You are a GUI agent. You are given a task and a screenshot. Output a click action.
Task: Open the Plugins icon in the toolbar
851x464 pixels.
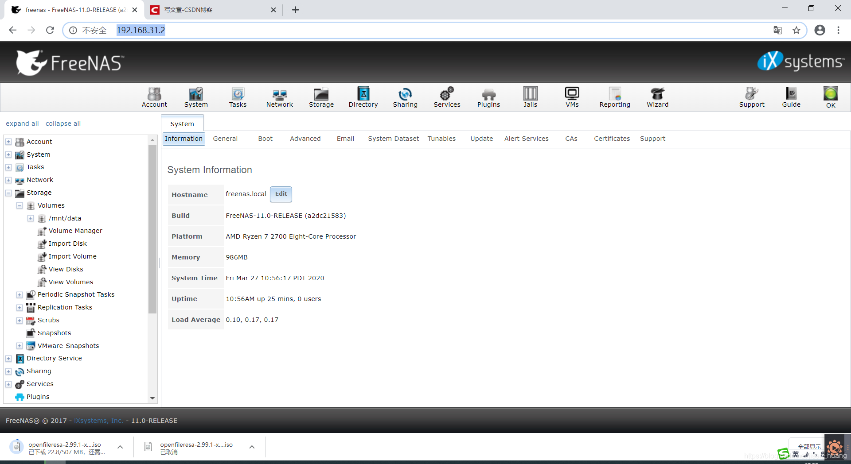[x=488, y=97]
